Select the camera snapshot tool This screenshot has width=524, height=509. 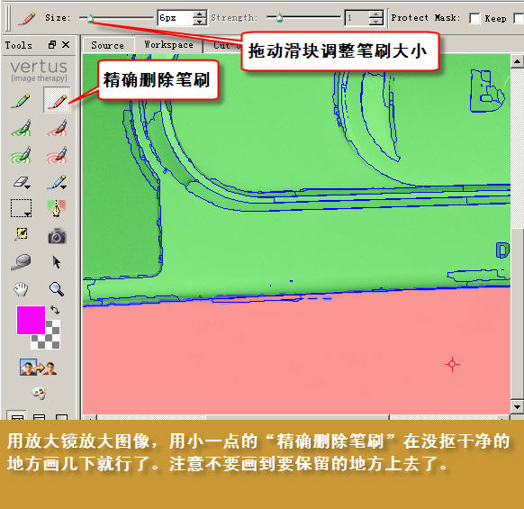click(x=57, y=235)
